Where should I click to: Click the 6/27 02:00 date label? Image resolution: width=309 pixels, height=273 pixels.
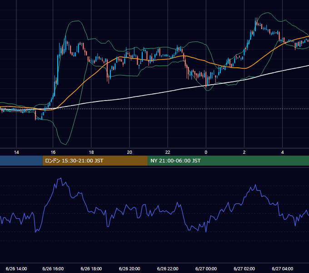coord(244,268)
